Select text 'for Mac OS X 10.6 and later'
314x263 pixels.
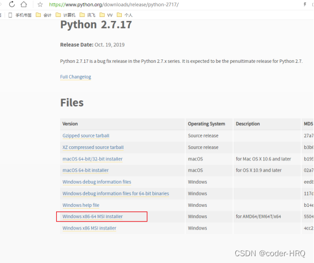click(264, 159)
